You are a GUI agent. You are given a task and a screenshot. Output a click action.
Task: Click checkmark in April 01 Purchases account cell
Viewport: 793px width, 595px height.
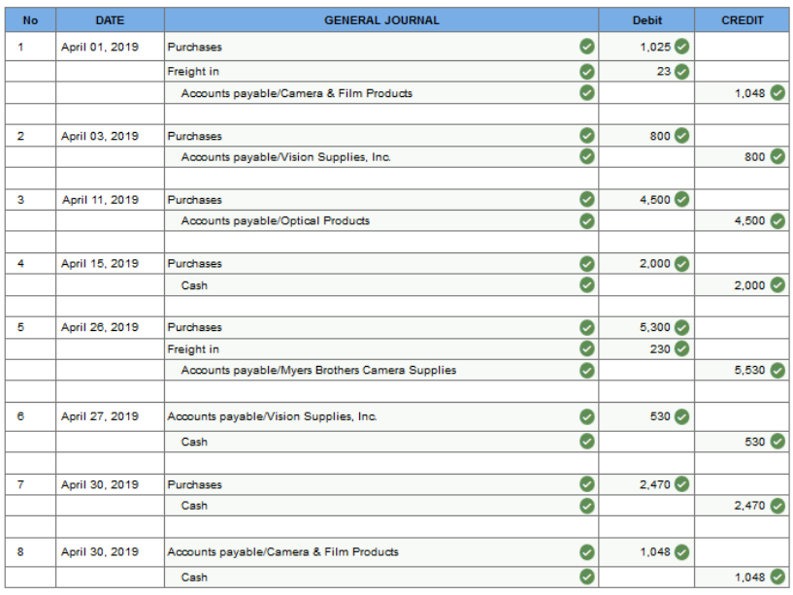coord(586,47)
